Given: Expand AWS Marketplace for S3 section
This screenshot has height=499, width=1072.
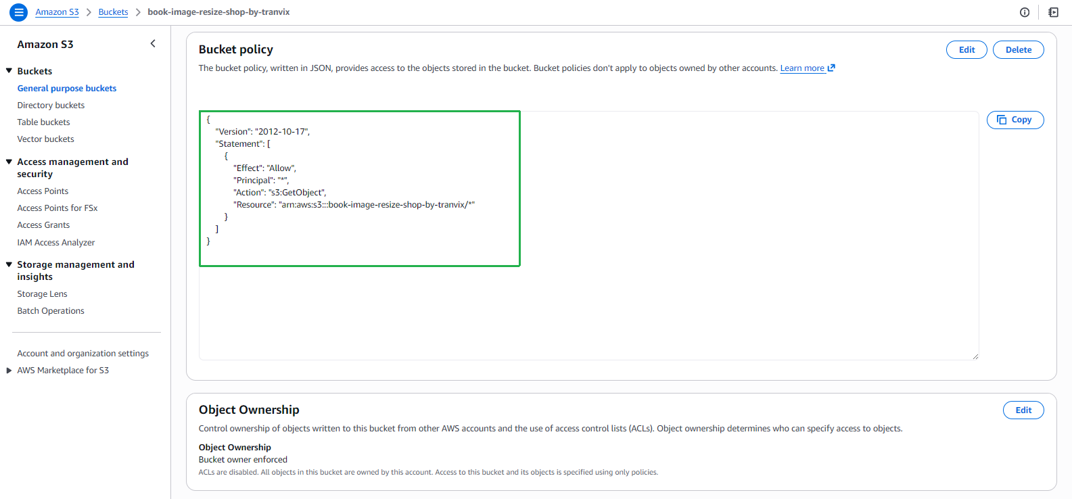Looking at the screenshot, I should click(x=9, y=371).
